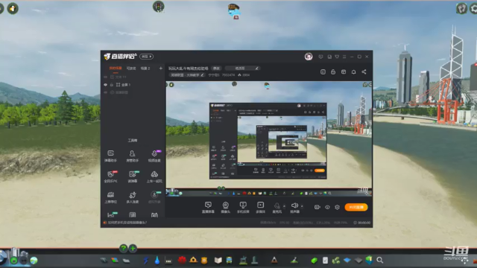This screenshot has height=268, width=477.
Task: Open the gamepad tool in toolbox bottom row
Action: click(154, 215)
